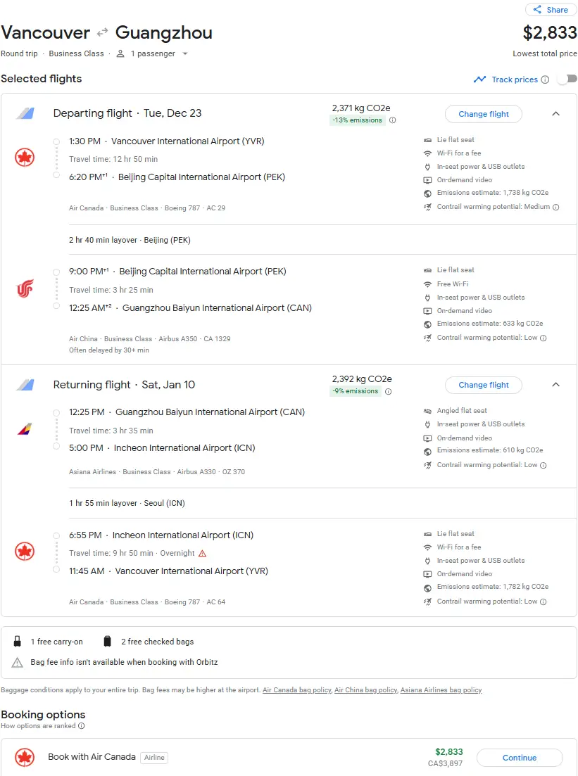Open contrail info icon on Asiana Airlines leg
Screen dimensions: 578x776
543,465
